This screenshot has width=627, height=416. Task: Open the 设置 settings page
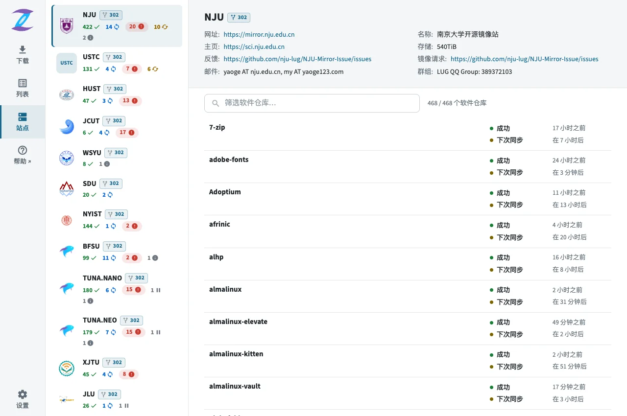(x=23, y=399)
